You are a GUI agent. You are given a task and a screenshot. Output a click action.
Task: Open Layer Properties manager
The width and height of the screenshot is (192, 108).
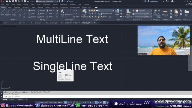click(x=84, y=13)
